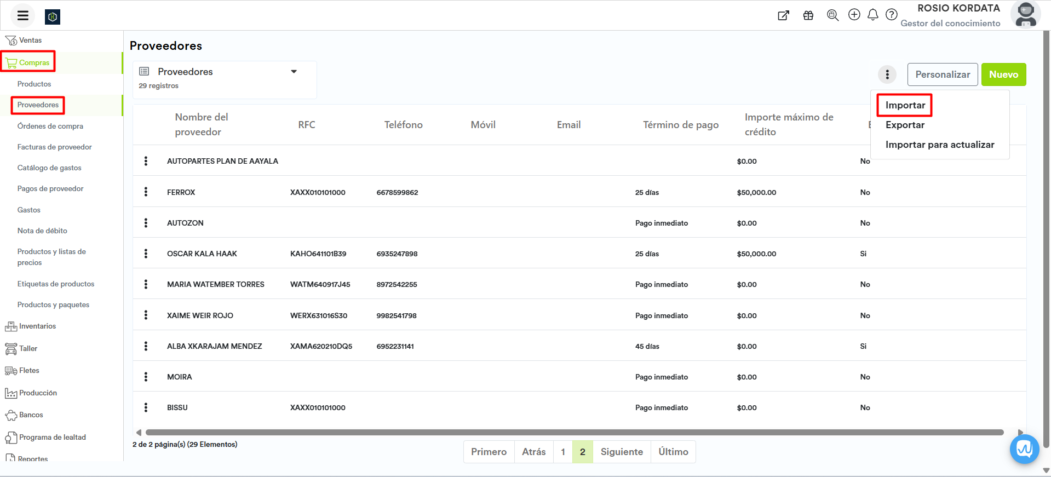
Task: Open Órdenes de compra in sidebar
Action: click(50, 126)
